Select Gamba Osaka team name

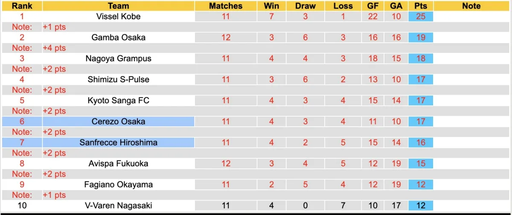pos(118,38)
